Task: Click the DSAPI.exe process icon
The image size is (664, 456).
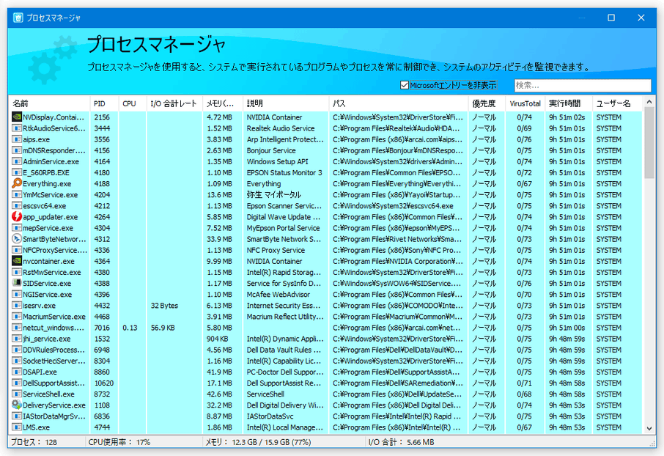Action: tap(17, 372)
